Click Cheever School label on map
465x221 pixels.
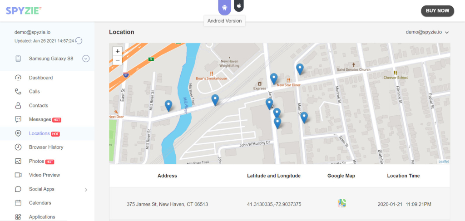[396, 78]
